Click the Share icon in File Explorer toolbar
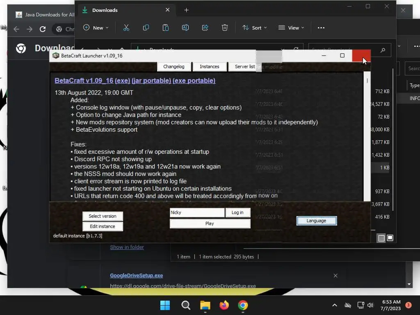This screenshot has width=420, height=315. [205, 27]
